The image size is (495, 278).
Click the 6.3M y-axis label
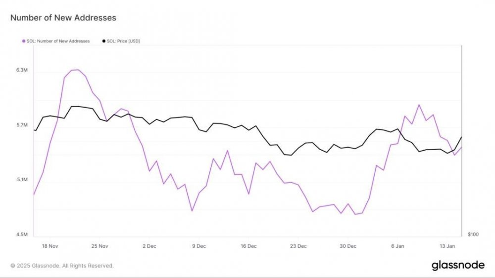[21, 71]
